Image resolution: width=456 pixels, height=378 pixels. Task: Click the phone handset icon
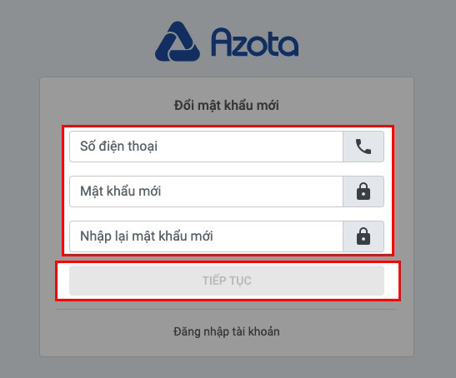363,147
